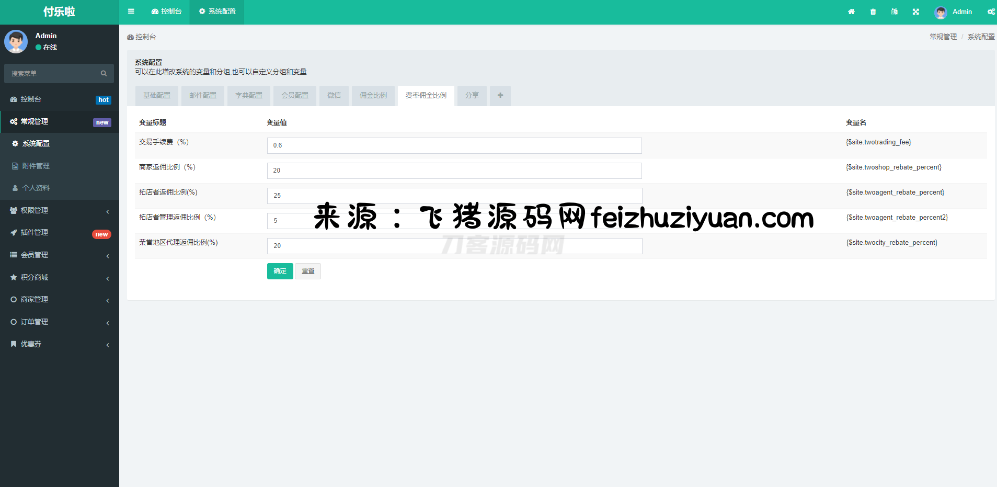Click the search magnifier icon in sidebar
Viewport: 997px width, 487px height.
click(x=104, y=74)
